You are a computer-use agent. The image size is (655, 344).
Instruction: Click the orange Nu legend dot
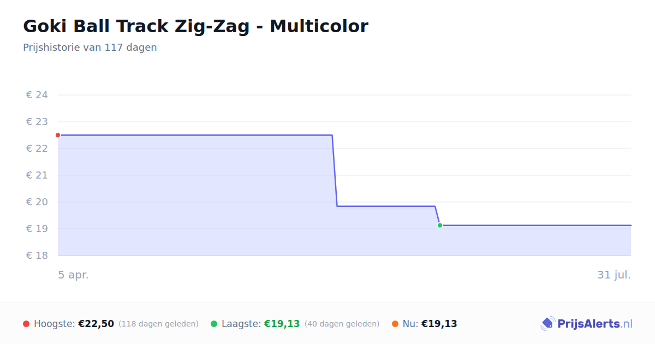click(x=395, y=324)
